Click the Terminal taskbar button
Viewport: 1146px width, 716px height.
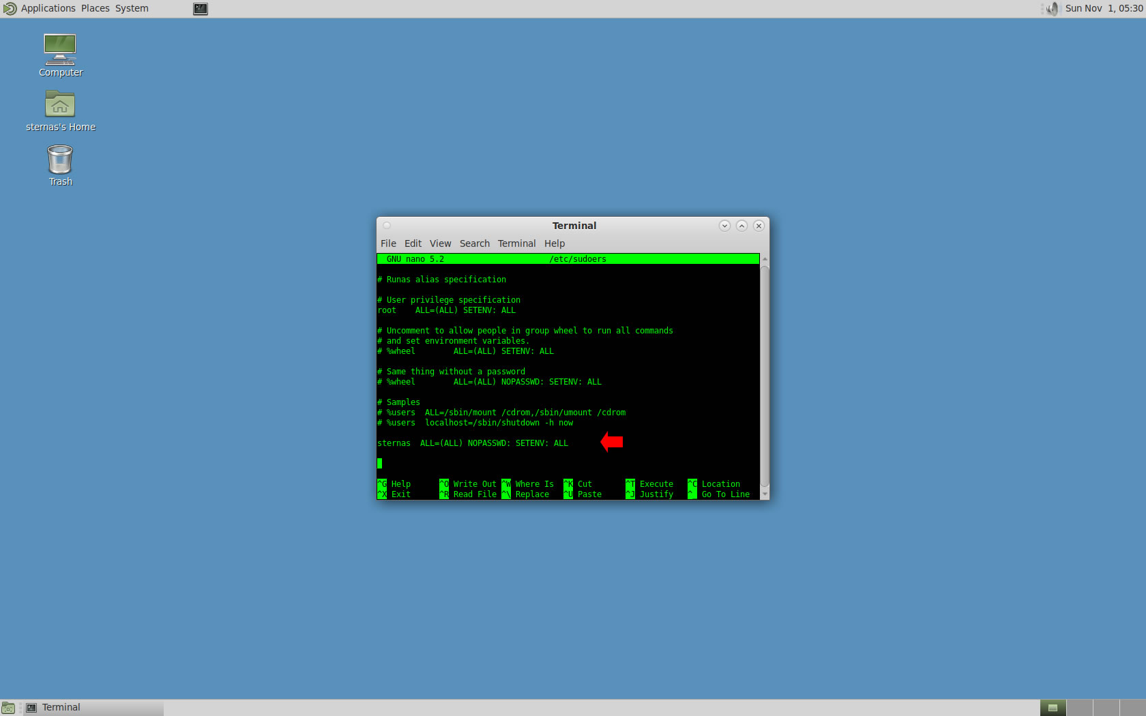pyautogui.click(x=93, y=708)
